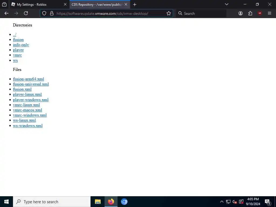
Task: Open vmrc-macos.xml file
Action: click(27, 110)
